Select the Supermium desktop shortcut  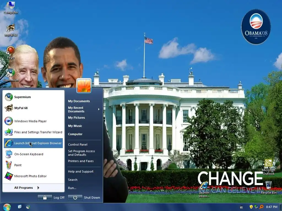tap(11, 75)
